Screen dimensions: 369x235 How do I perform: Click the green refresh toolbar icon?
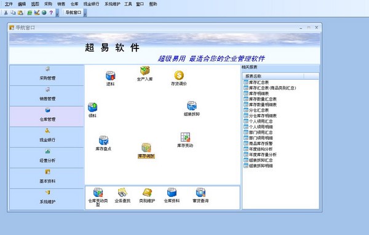(30, 12)
